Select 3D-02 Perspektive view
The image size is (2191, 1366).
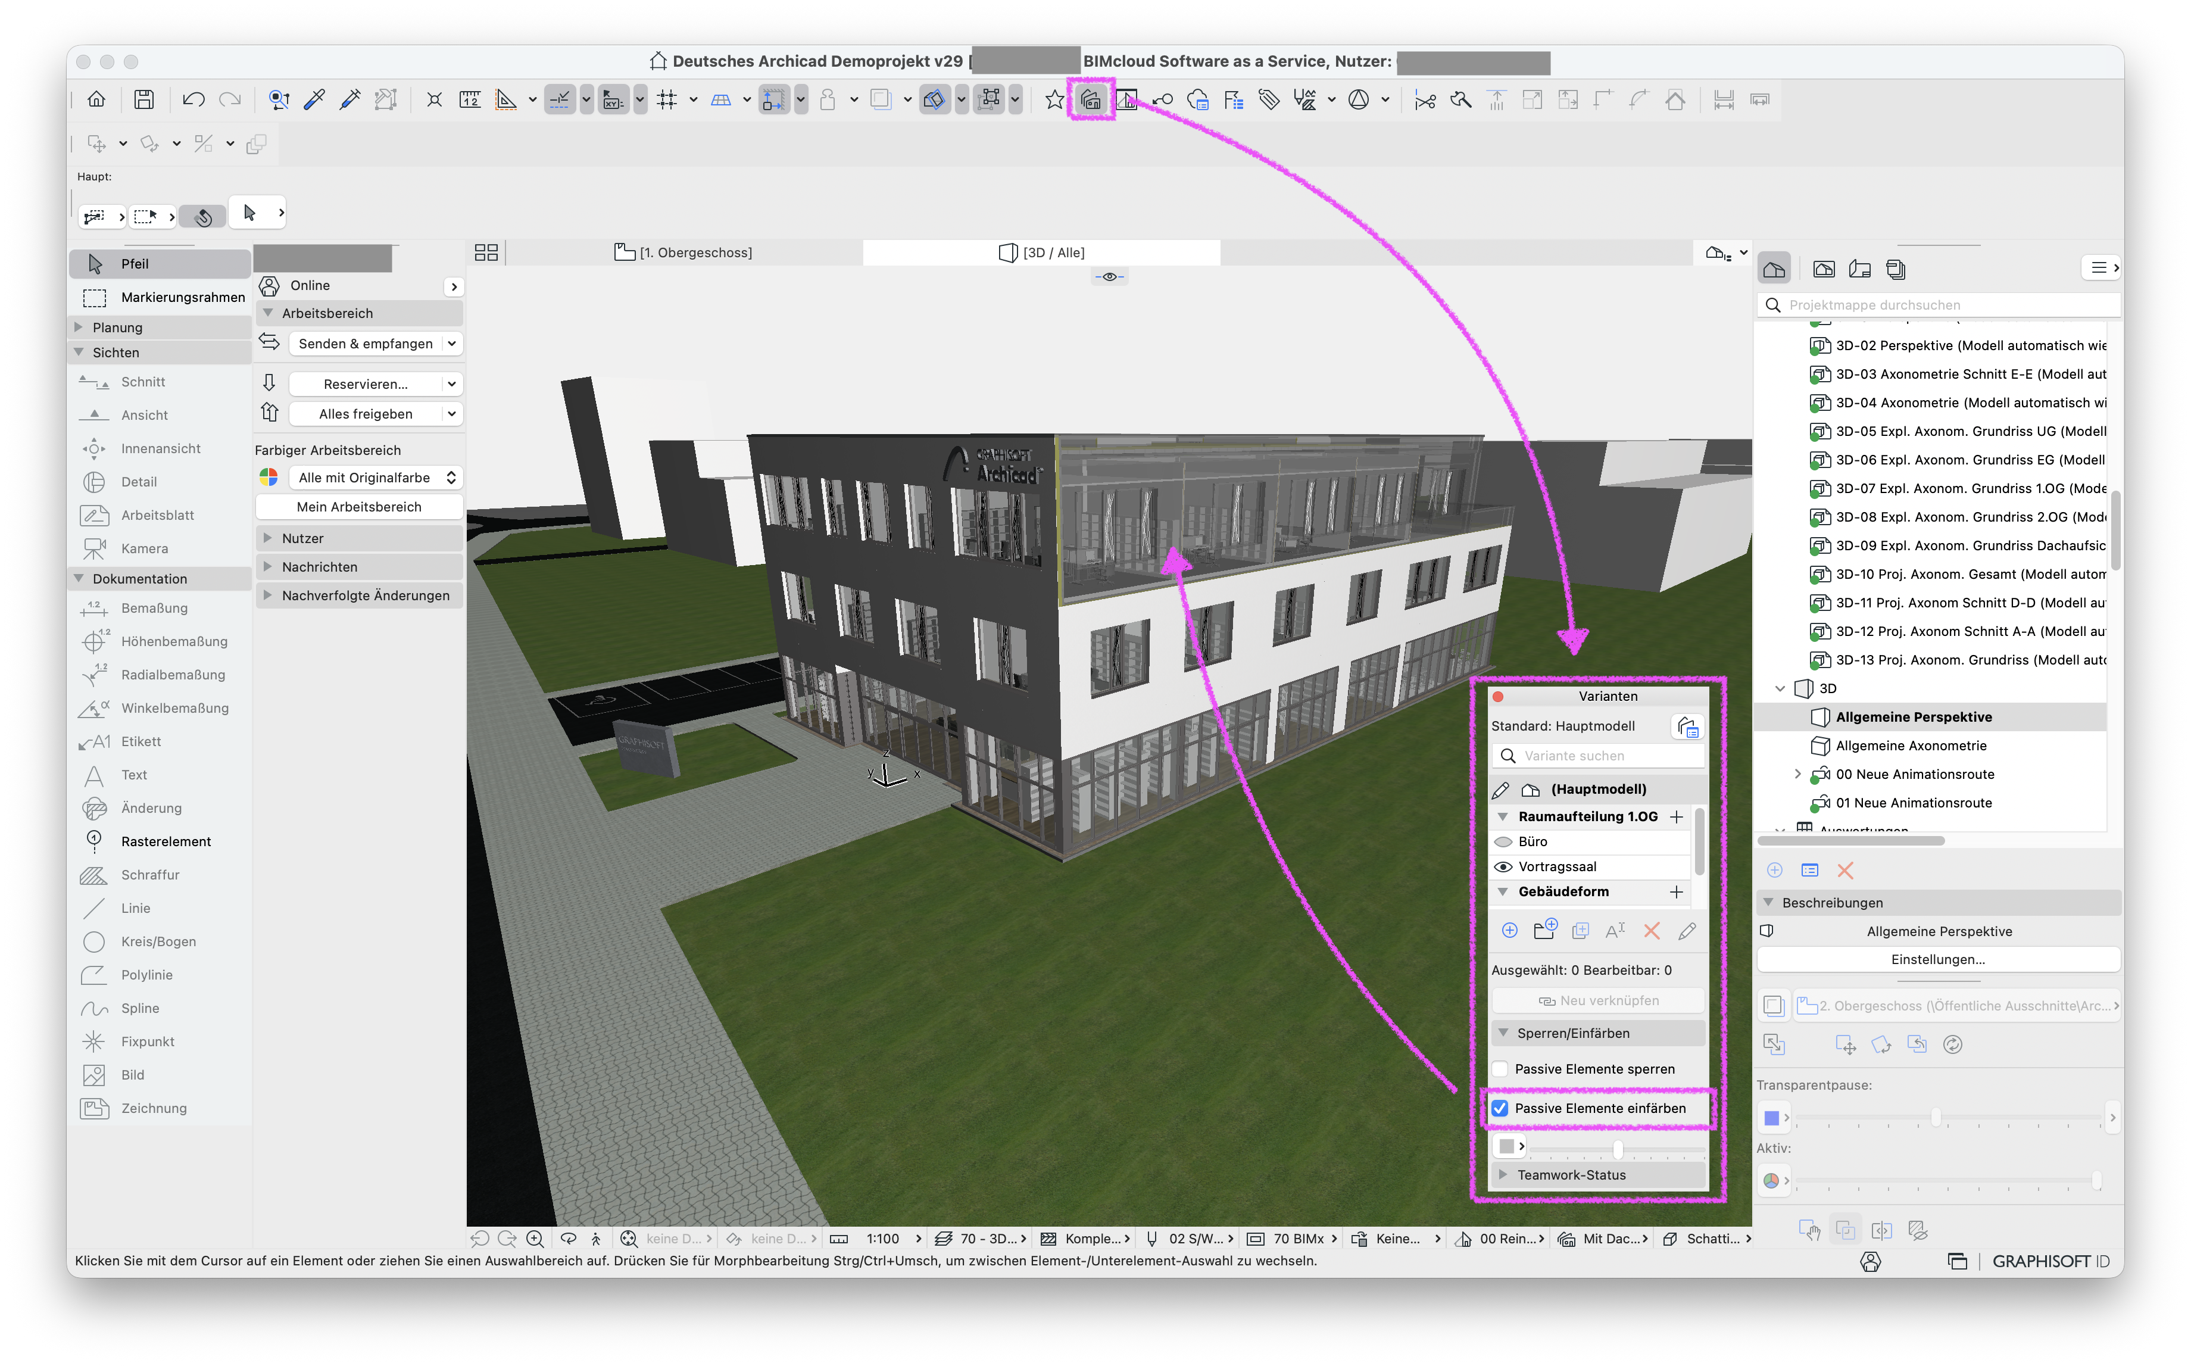[1958, 346]
